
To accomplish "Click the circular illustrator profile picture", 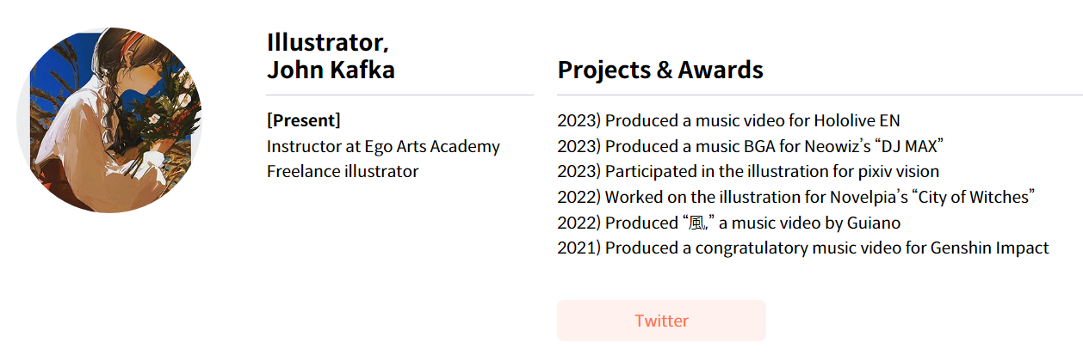I will click(110, 120).
